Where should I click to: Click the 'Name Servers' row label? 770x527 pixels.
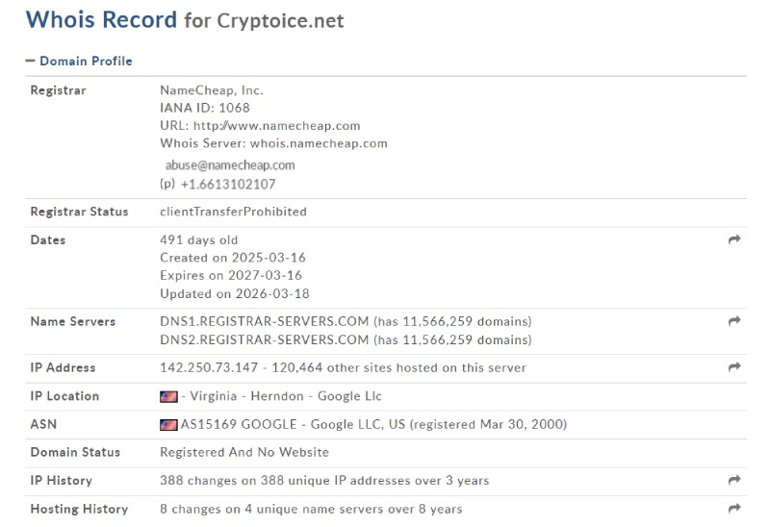point(73,321)
